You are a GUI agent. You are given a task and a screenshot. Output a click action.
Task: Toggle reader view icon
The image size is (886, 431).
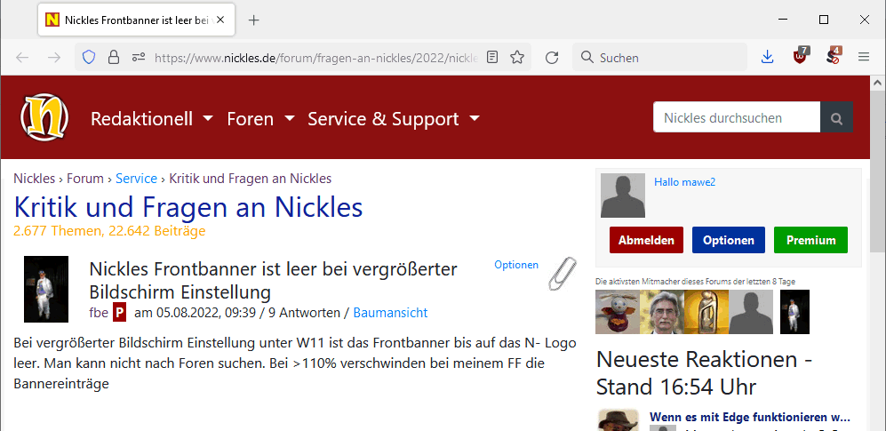492,57
